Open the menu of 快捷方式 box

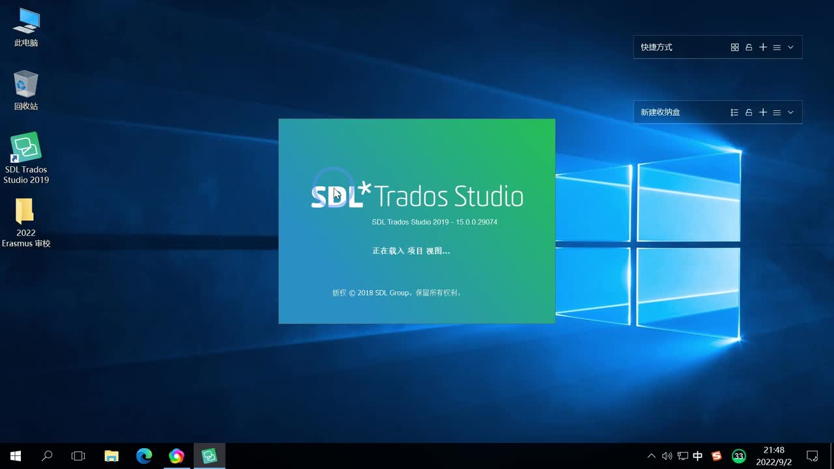pyautogui.click(x=777, y=48)
